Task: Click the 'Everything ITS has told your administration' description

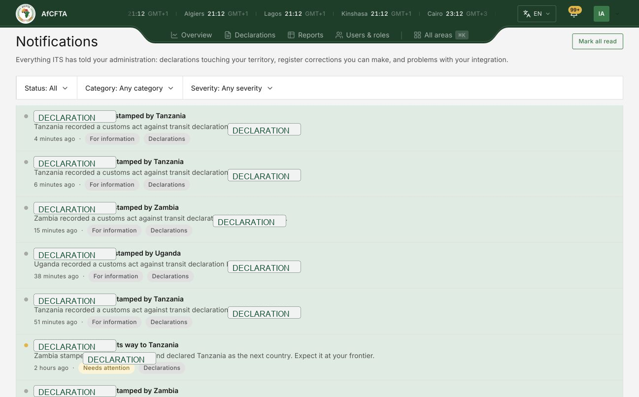Action: [262, 60]
